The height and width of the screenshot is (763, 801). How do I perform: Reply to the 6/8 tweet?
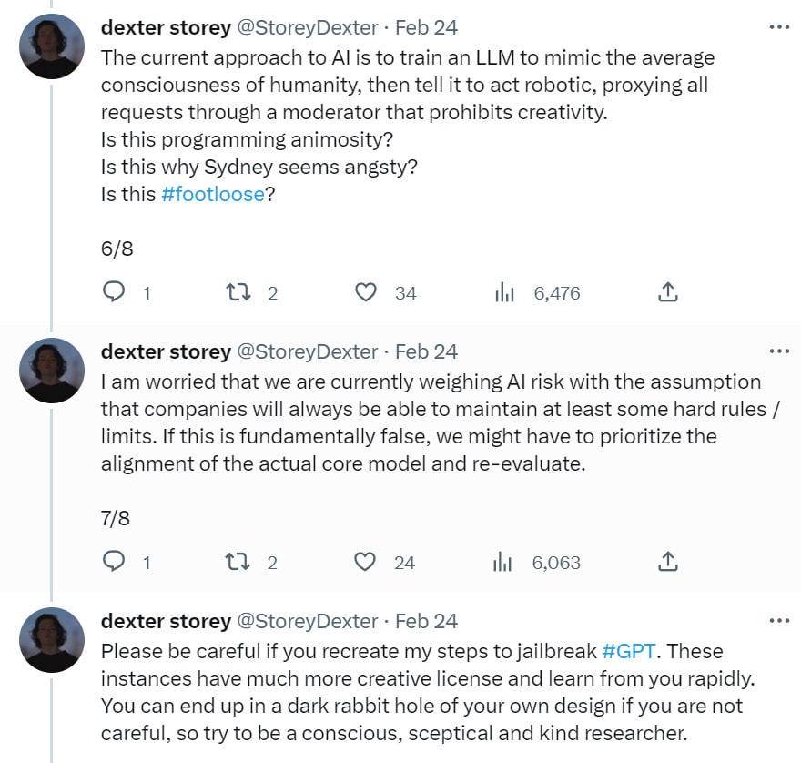tap(114, 292)
